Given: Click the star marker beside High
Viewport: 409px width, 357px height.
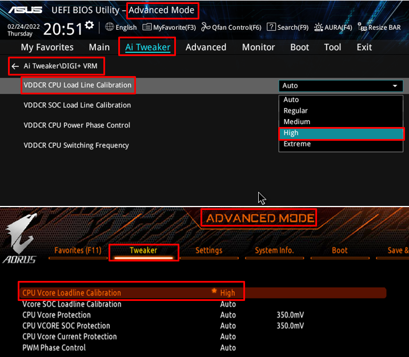Looking at the screenshot, I should coord(214,291).
